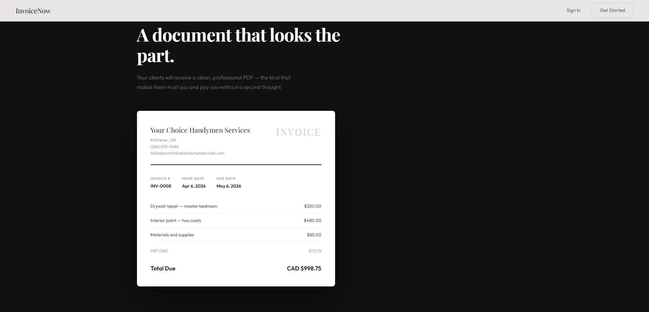
Task: Click 'Your Choice Handymen Services' company name
Action: tap(200, 130)
